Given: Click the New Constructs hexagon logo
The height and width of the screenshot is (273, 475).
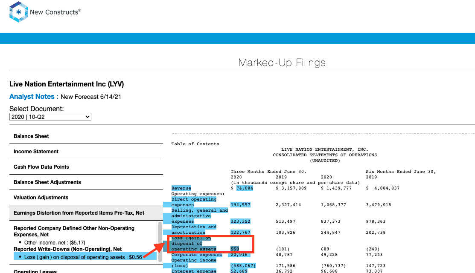Looking at the screenshot, I should point(19,12).
